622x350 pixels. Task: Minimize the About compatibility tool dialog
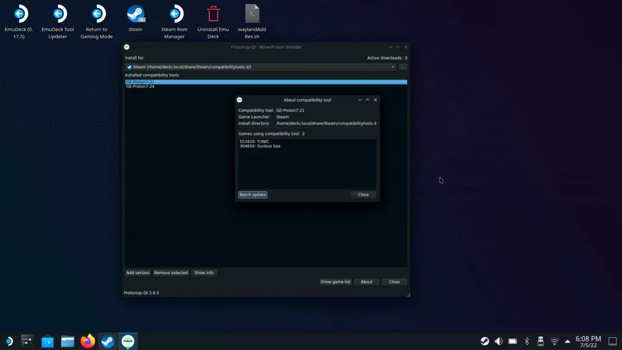360,100
